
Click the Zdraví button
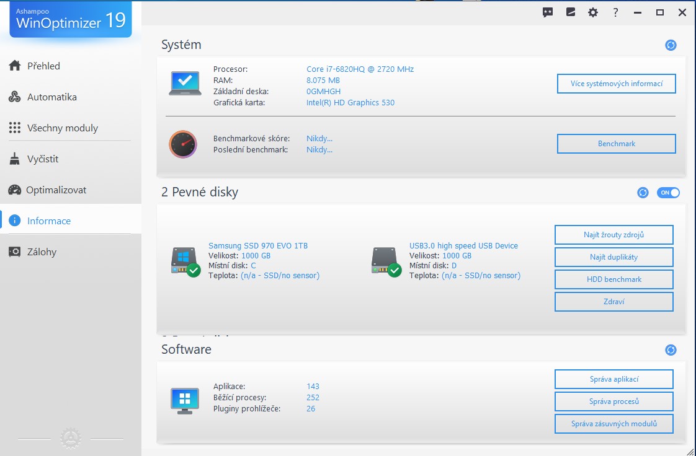614,301
